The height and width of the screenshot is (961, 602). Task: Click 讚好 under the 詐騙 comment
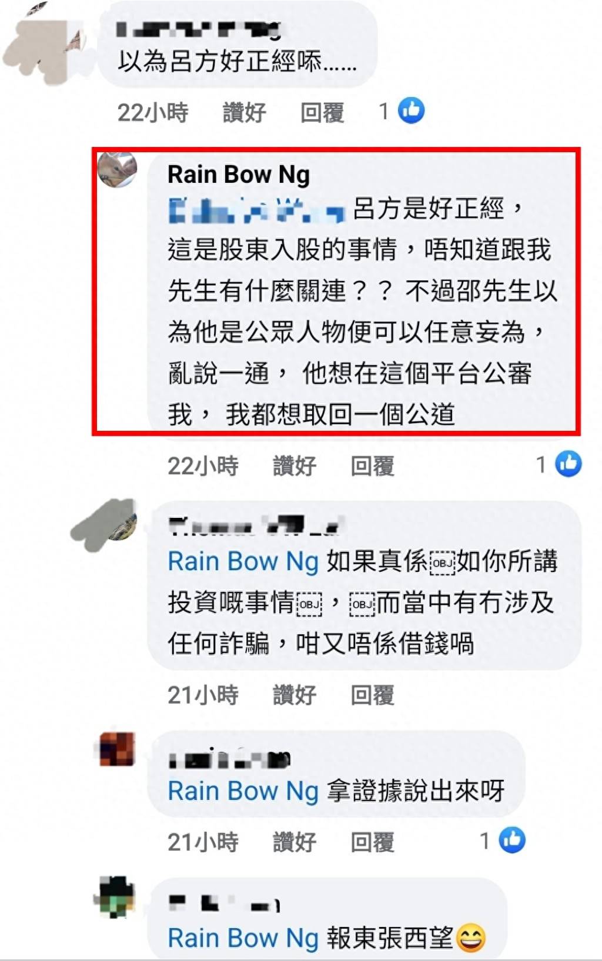point(295,695)
